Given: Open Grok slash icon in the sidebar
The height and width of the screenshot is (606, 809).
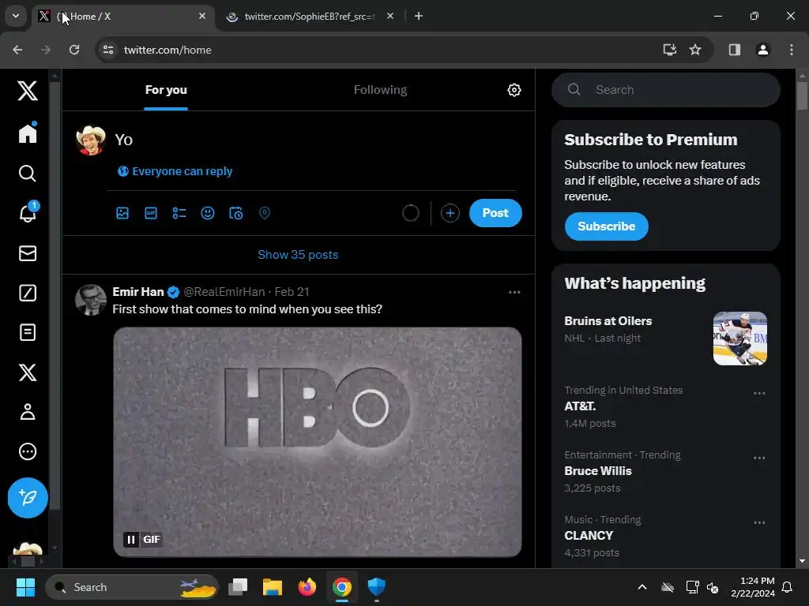Looking at the screenshot, I should click(x=28, y=293).
